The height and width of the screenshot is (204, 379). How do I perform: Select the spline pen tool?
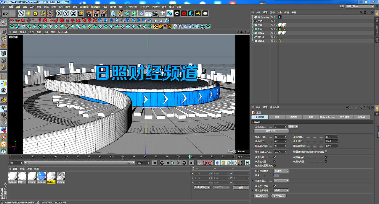120,13
